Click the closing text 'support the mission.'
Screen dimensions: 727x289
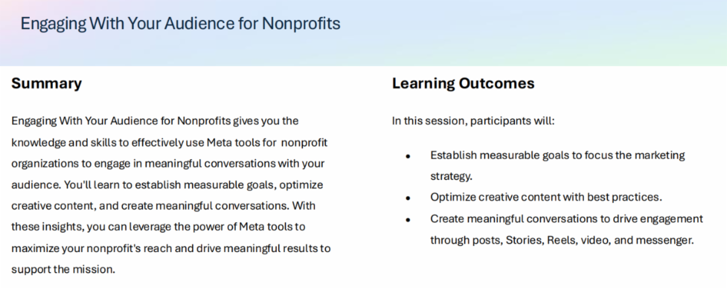pos(63,270)
